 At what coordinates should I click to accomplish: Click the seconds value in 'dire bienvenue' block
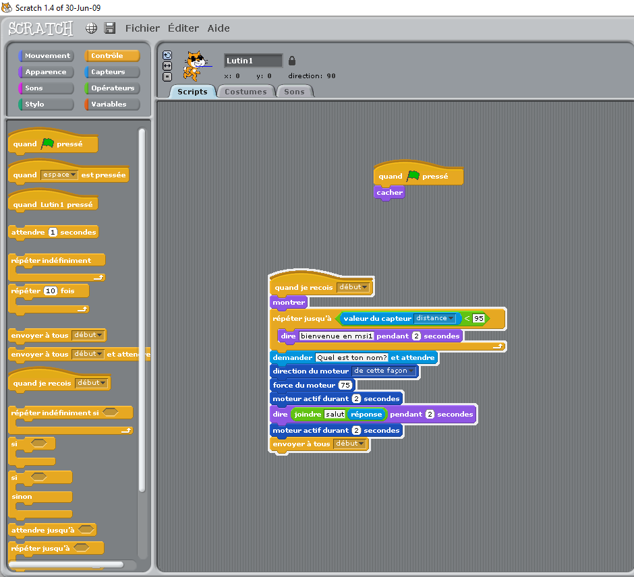coord(416,336)
